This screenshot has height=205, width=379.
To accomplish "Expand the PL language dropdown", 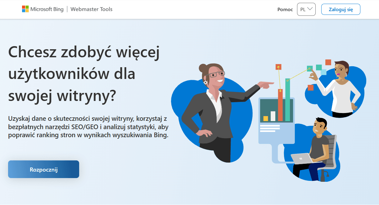I will [x=306, y=9].
